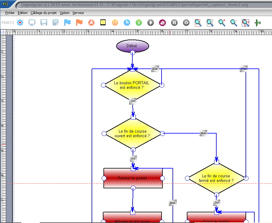This screenshot has height=223, width=272.
Task: Select the 'Le bouton PORTAIL est enfoncé ?' diamond
Action: (x=132, y=85)
